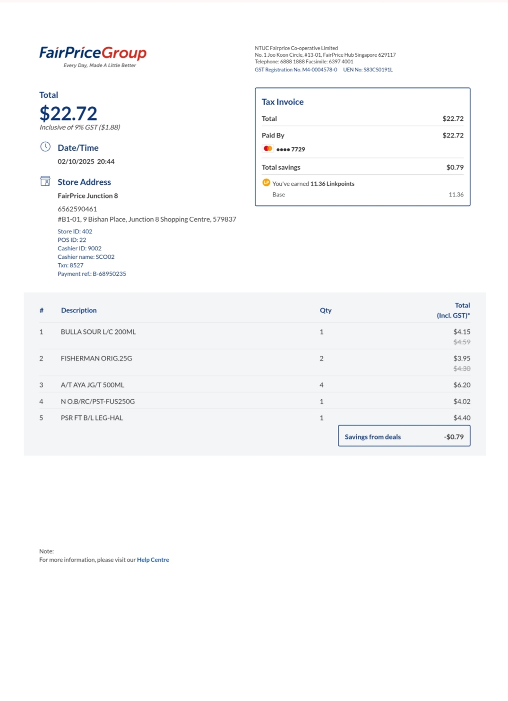Click the $4.40 item price
Screen dimensions: 508x701
click(462, 418)
